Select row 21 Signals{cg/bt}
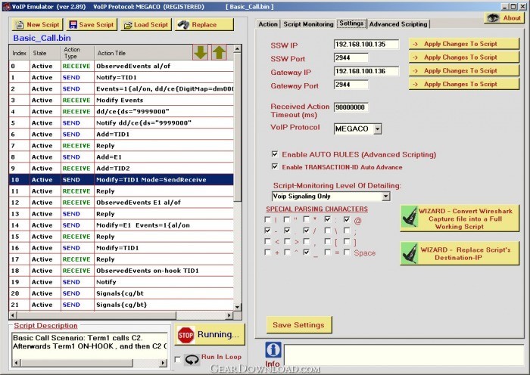530x375 pixels. 121,305
